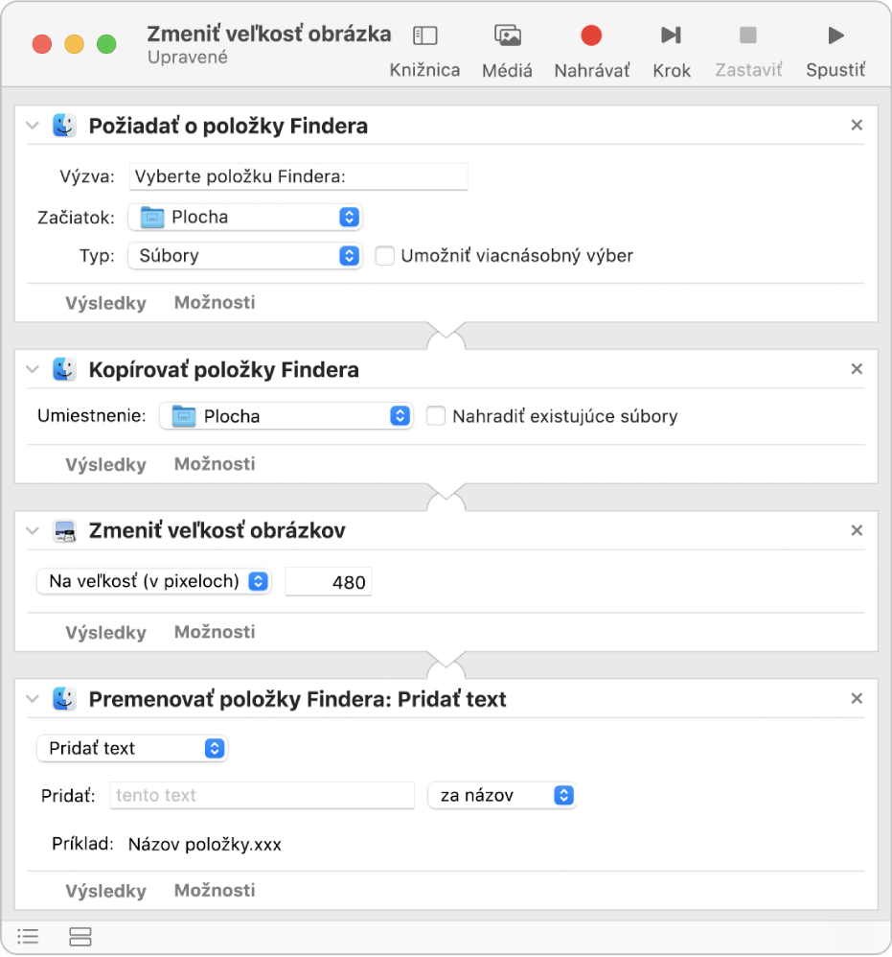892x957 pixels.
Task: Switch to the log list view icon
Action: coord(29,936)
